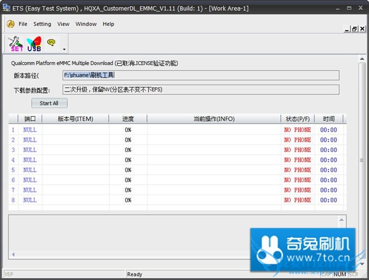This screenshot has height=280, width=369.
Task: Click the 状态(P/F) column header
Action: coord(298,119)
